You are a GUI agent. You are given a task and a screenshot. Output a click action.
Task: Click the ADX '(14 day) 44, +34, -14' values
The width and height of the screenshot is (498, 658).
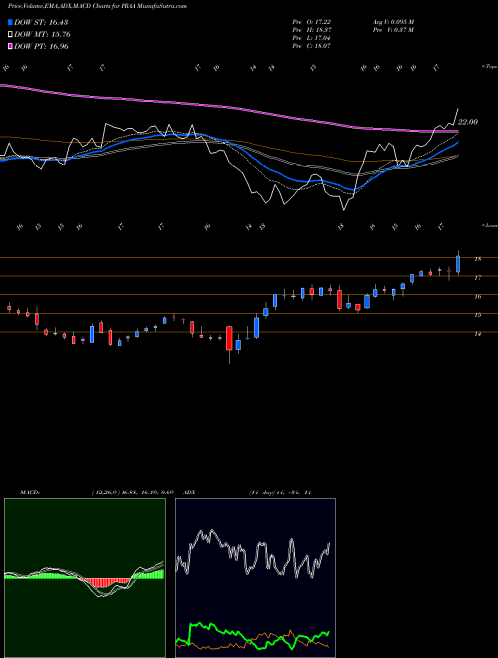(279, 493)
